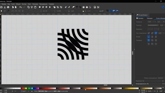The width and height of the screenshot is (165, 93).
Task: Paste from clipboard with the clipboard icon
Action: click(35, 7)
